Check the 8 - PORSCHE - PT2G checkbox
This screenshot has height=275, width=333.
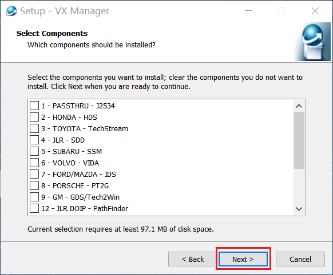pos(34,185)
